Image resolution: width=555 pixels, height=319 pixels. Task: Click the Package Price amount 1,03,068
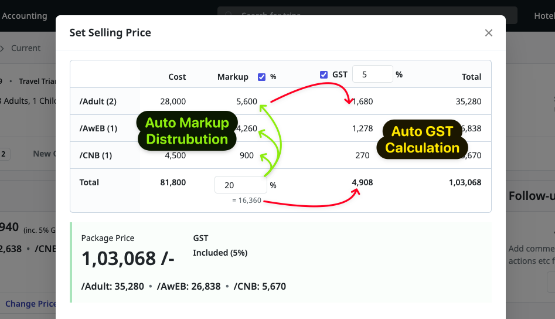[x=127, y=259]
